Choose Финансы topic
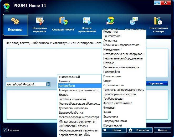 coord(124,108)
